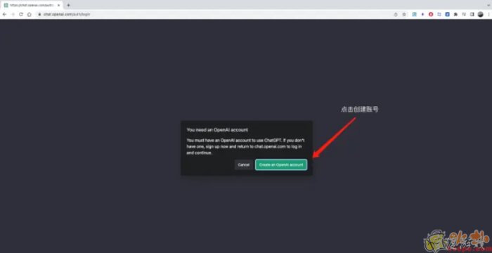Image resolution: width=492 pixels, height=253 pixels.
Task: Open the dark blue square extension
Action: click(x=448, y=15)
